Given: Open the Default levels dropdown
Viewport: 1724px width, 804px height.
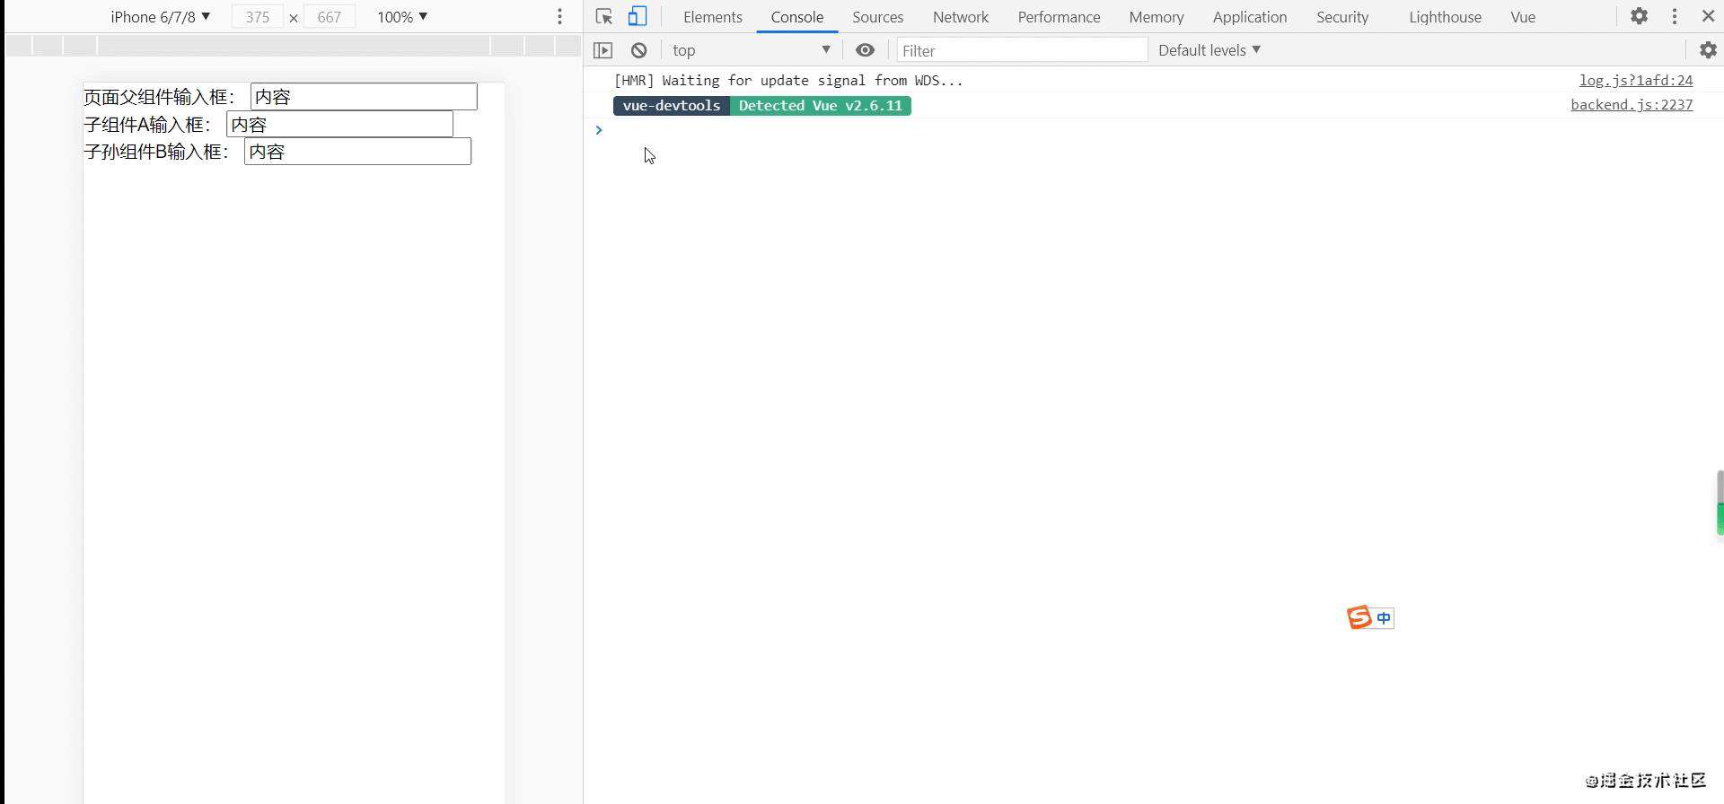Looking at the screenshot, I should click(1209, 50).
